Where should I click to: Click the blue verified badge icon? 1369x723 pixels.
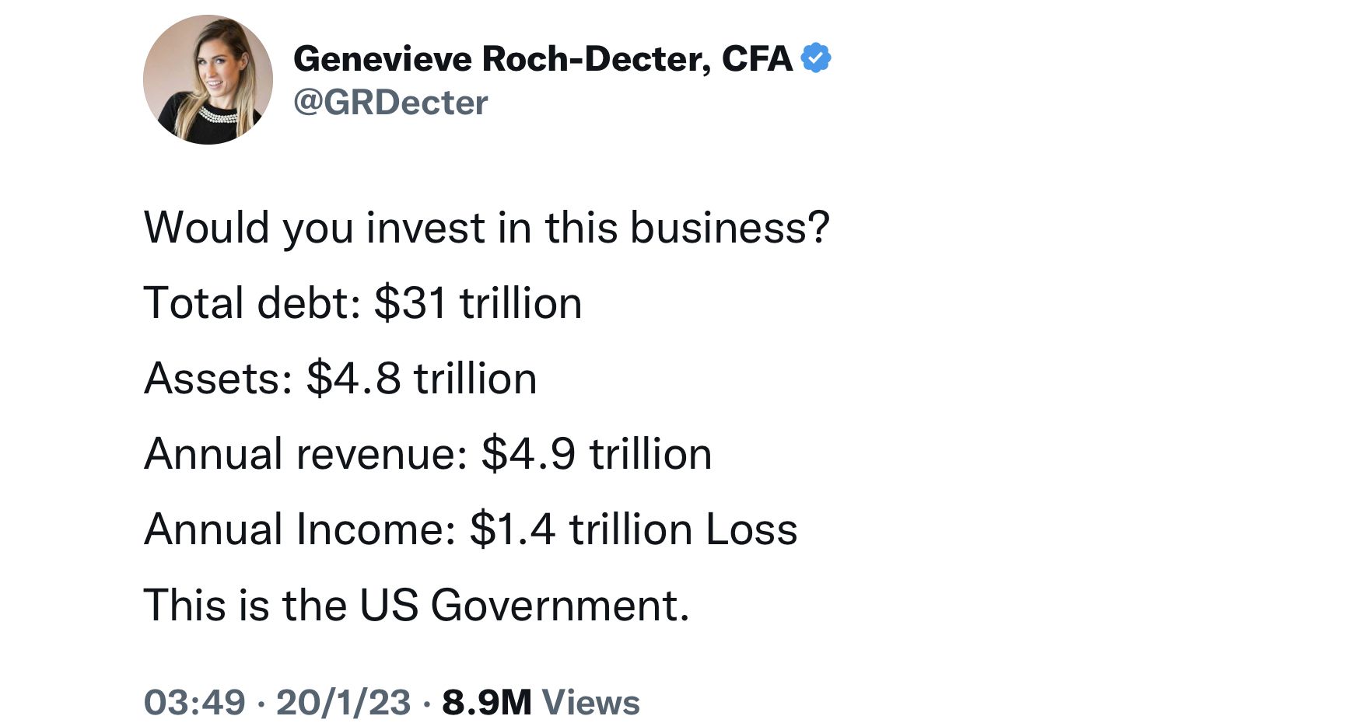click(815, 58)
